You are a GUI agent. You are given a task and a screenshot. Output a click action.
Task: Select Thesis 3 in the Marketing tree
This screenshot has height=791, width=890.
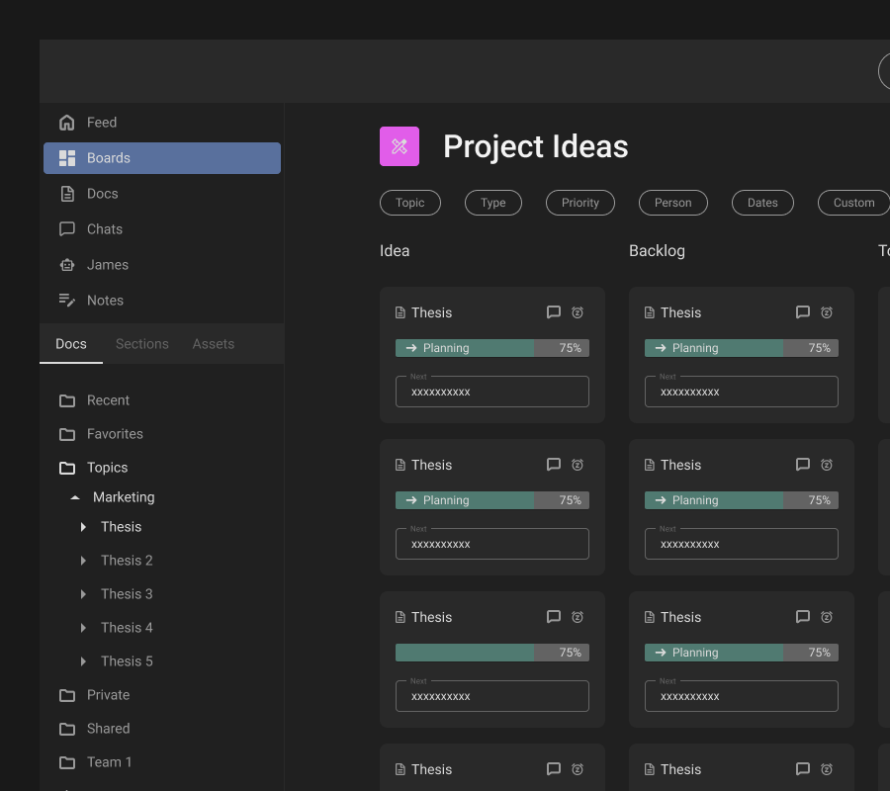(127, 594)
